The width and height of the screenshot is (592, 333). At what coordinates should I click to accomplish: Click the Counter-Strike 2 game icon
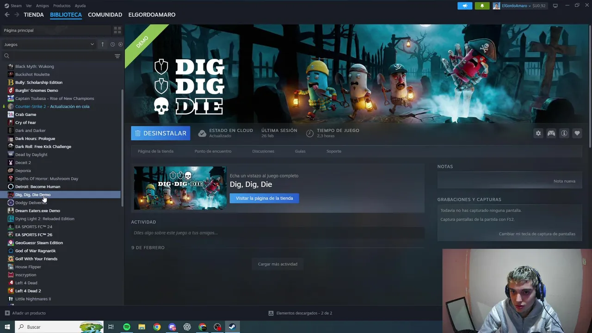[11, 106]
